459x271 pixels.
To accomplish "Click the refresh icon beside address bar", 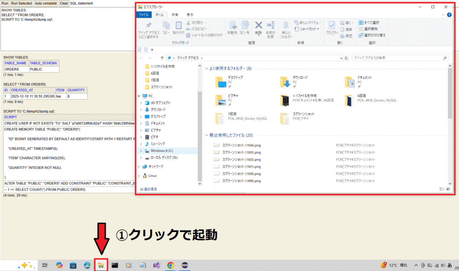I will (346, 58).
